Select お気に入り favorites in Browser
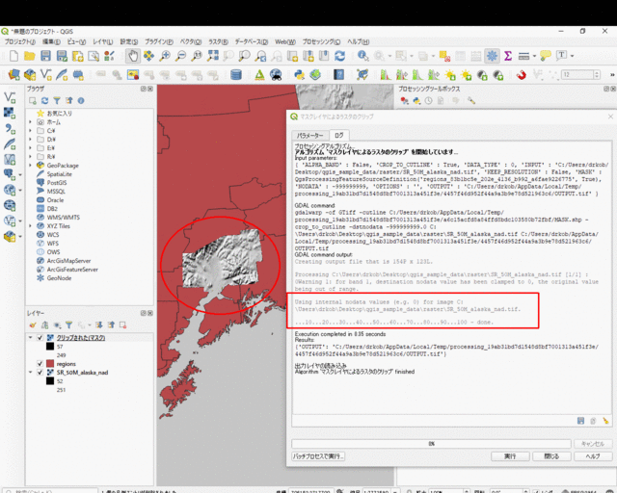 [x=59, y=114]
